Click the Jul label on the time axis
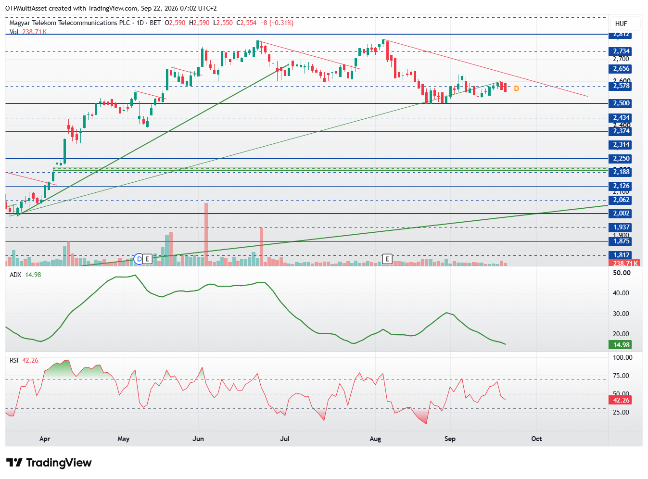 (285, 439)
